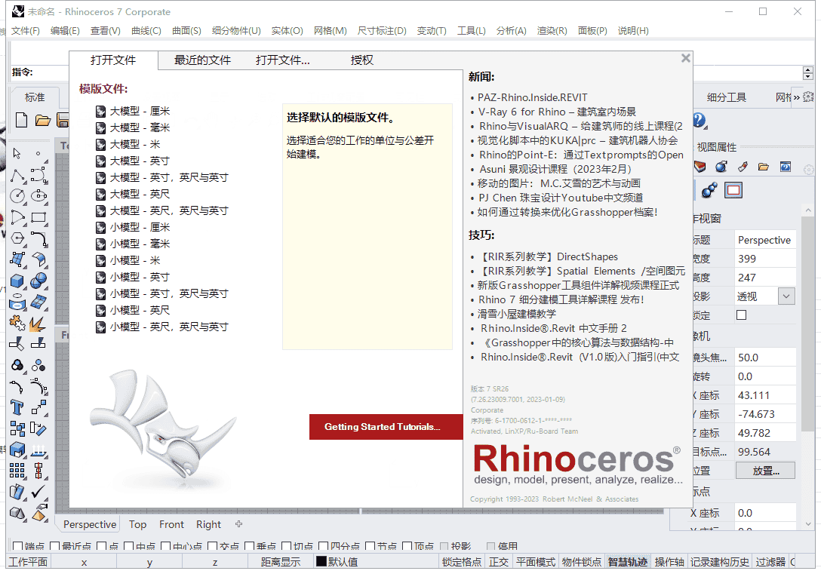Pick the Polyline tool
Image resolution: width=821 pixels, height=574 pixels.
[18, 175]
